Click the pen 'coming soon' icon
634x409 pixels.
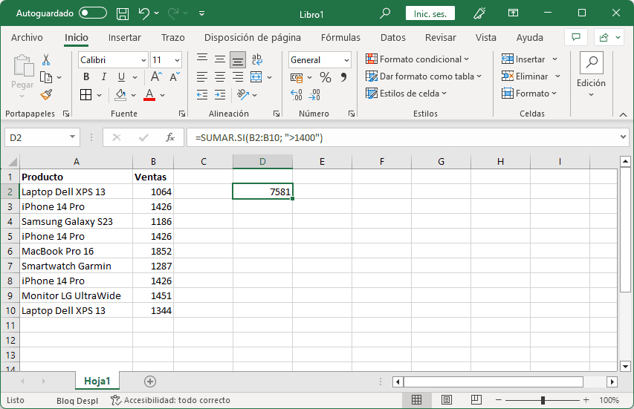(479, 13)
